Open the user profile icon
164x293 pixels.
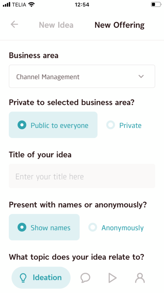pyautogui.click(x=140, y=278)
